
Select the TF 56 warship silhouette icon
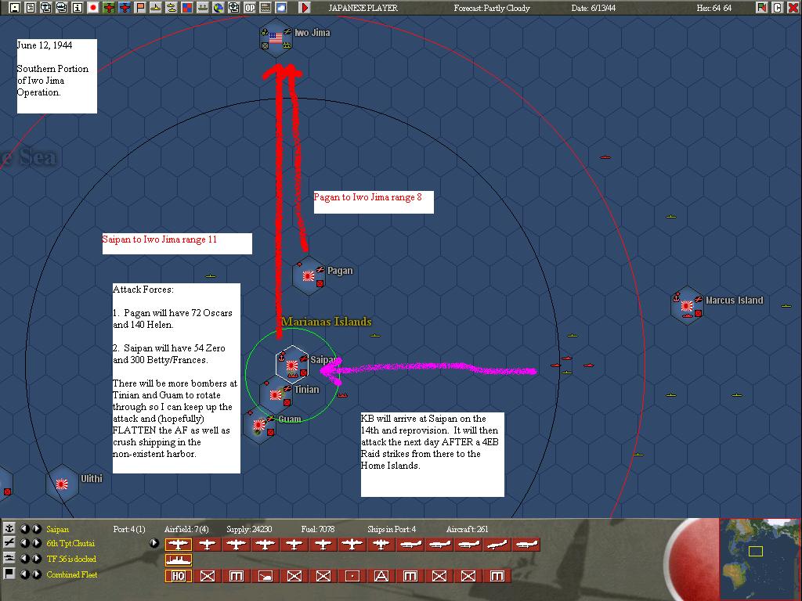click(178, 560)
